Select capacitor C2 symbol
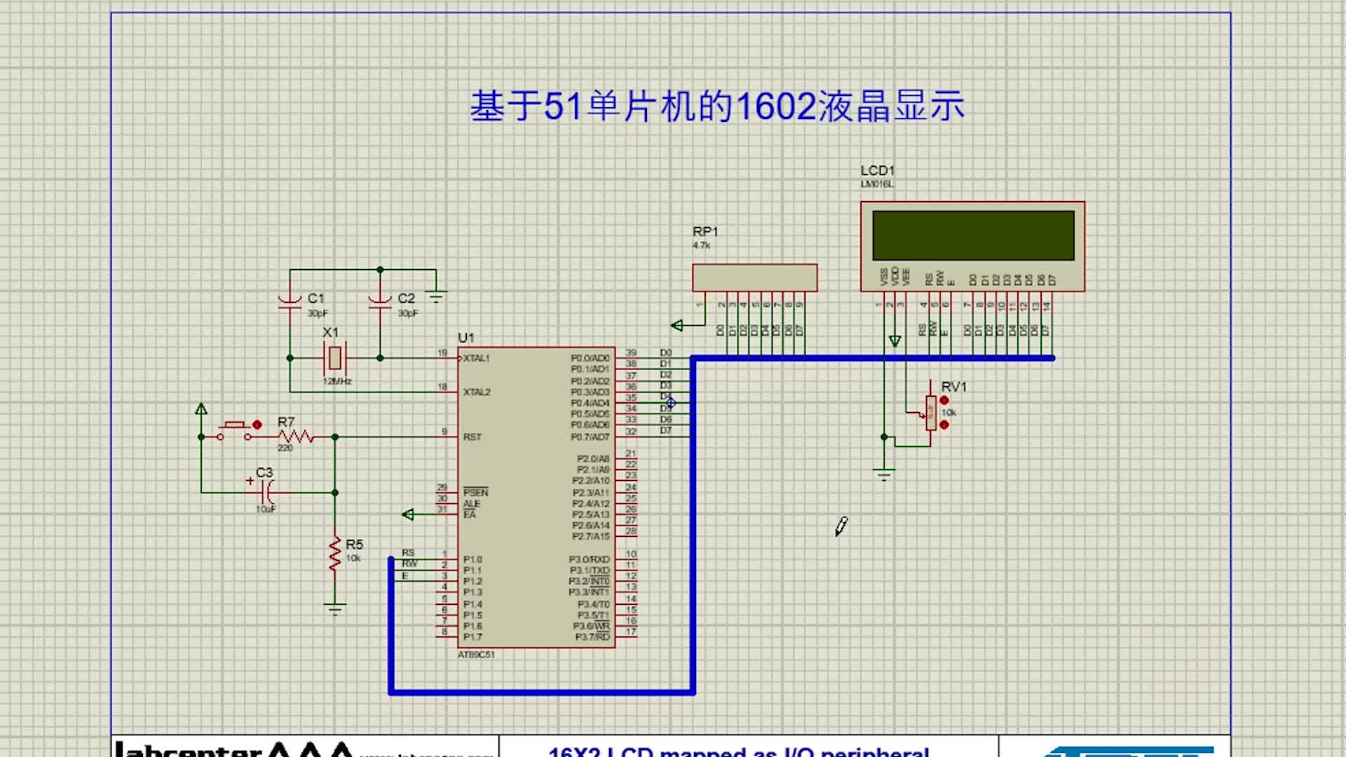1346x757 pixels. tap(380, 302)
